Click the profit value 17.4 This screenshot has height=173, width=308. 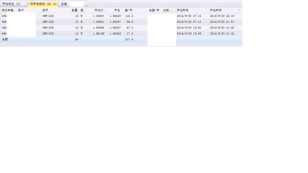pos(130,34)
